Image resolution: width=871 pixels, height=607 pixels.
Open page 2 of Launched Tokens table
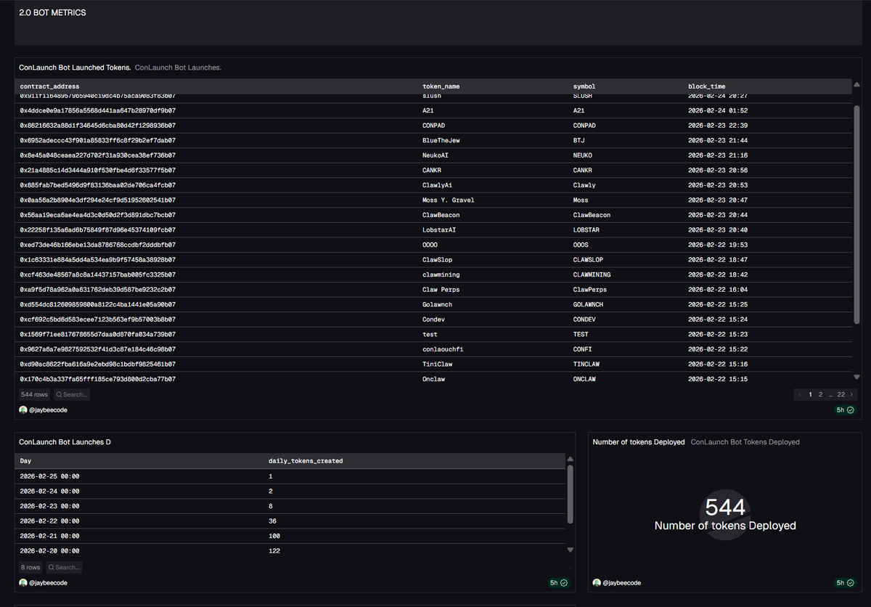820,394
